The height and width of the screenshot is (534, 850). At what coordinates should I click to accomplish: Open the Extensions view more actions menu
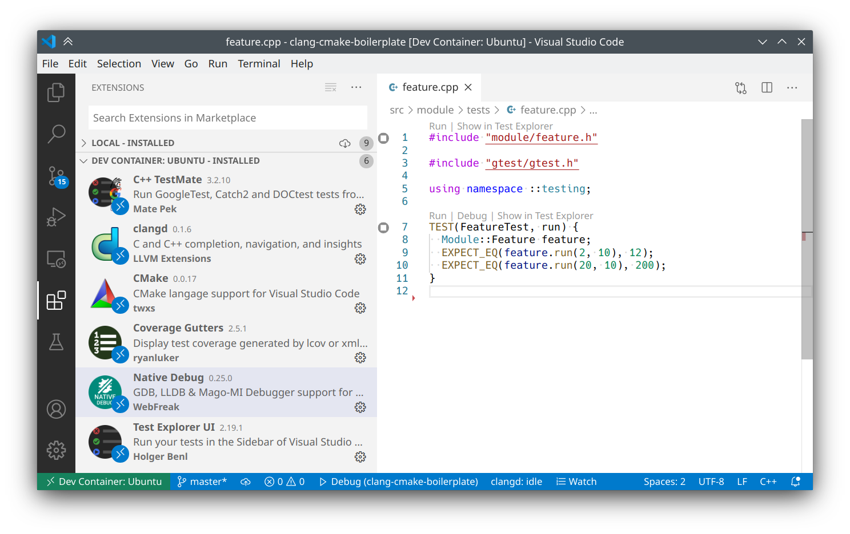(356, 87)
